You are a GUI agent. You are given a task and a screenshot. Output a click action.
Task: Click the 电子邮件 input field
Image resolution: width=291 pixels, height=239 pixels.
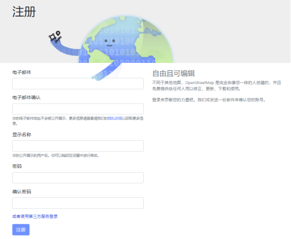pos(78,83)
